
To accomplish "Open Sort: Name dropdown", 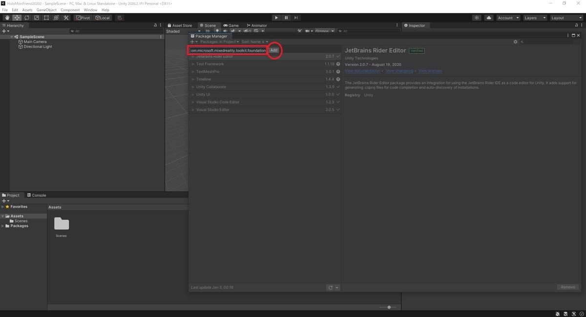I will [254, 42].
